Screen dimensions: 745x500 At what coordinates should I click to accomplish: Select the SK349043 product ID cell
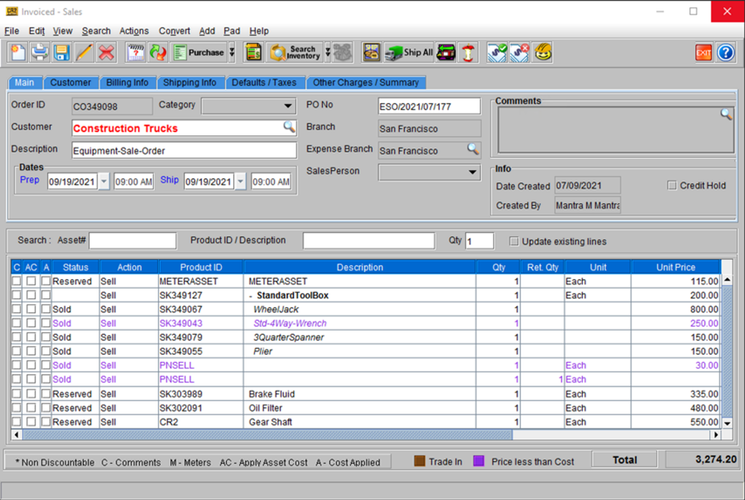[x=201, y=323]
